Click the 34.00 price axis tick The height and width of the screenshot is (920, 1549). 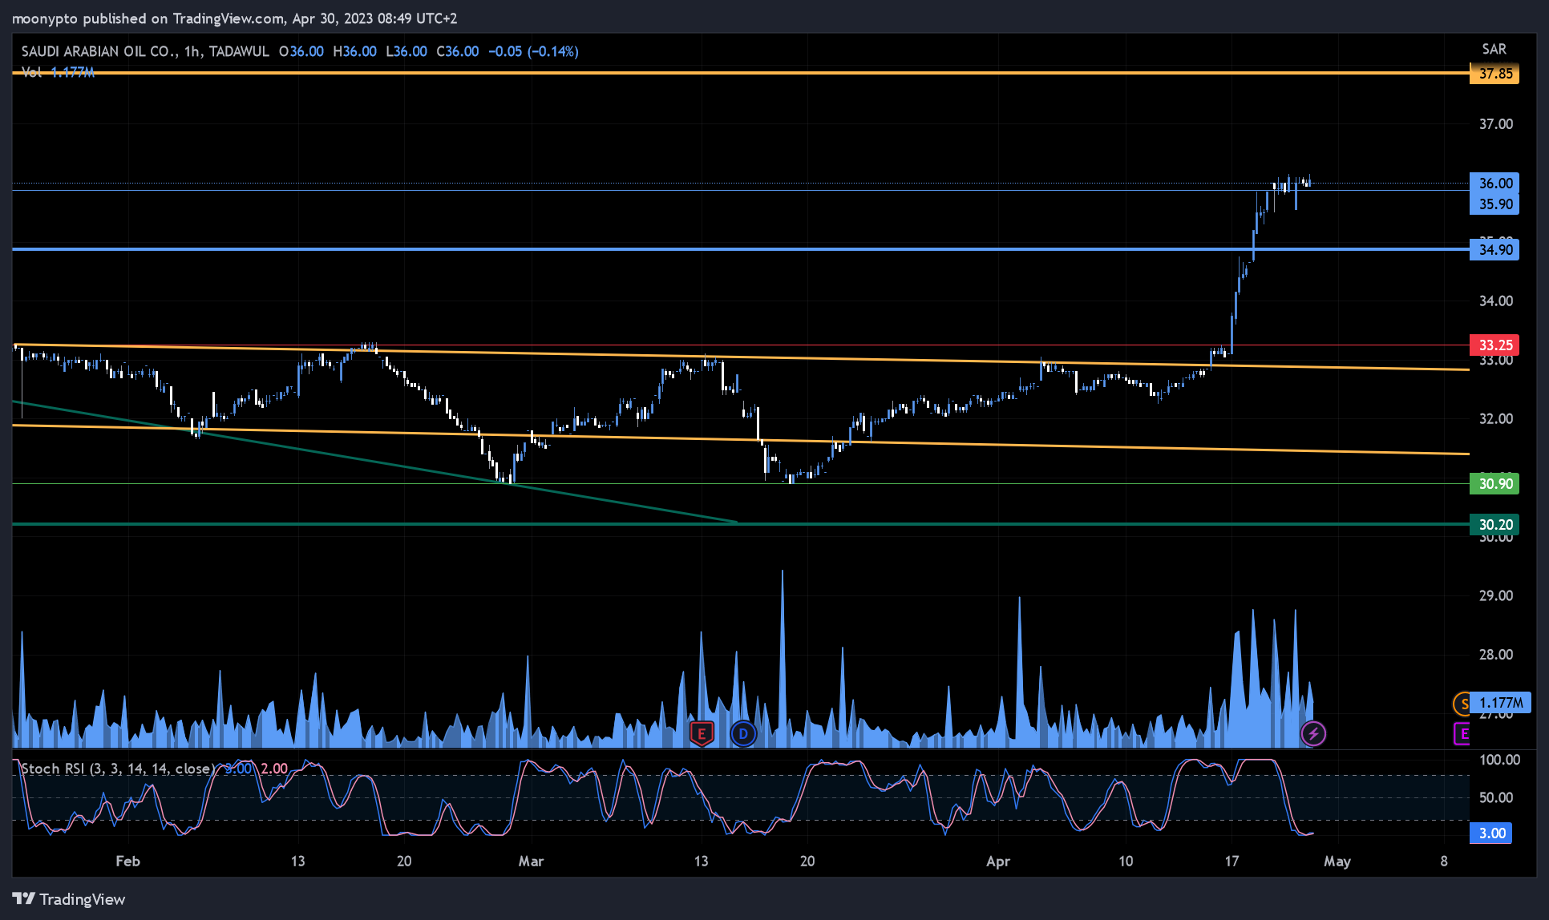click(1496, 301)
